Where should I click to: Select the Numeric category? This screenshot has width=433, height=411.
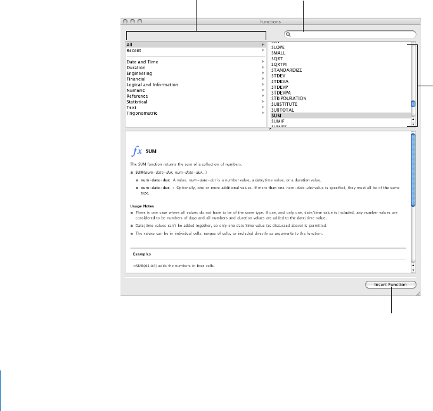195,90
